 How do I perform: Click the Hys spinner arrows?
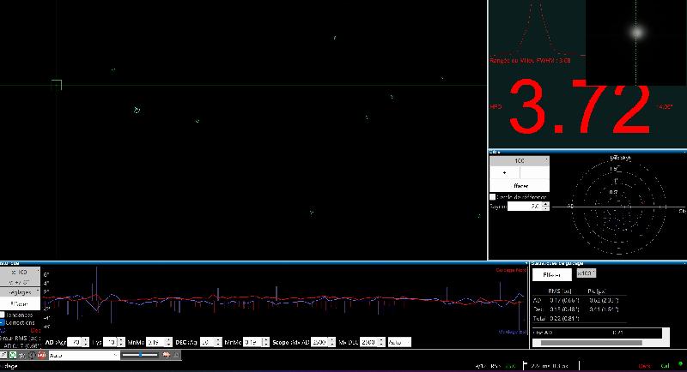tap(121, 342)
